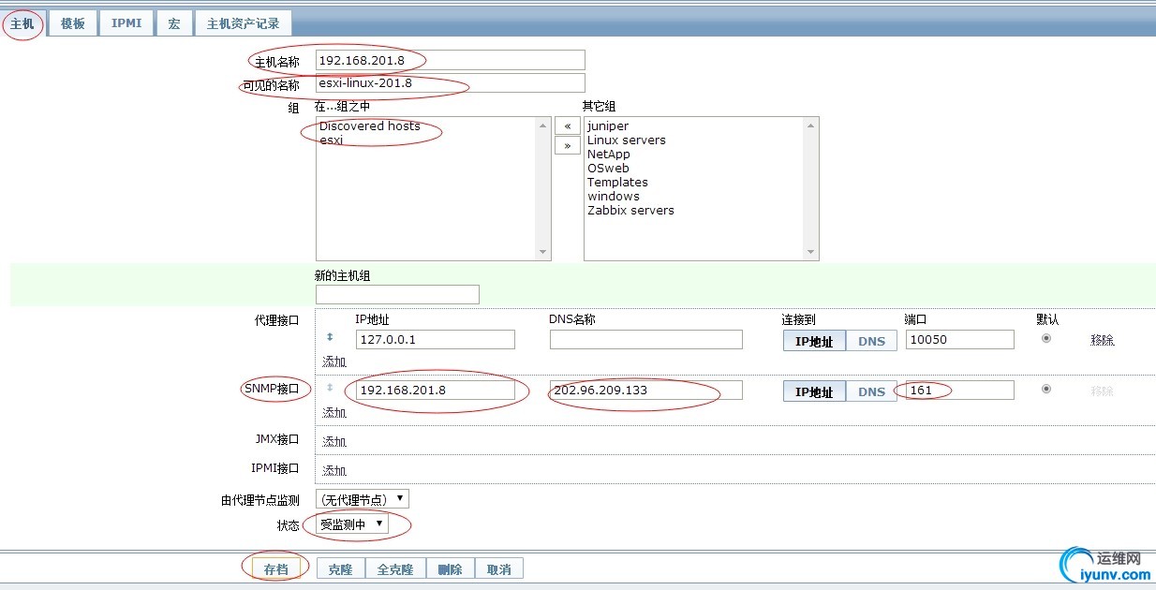
Task: Switch to the 主机 tab
Action: pos(22,23)
